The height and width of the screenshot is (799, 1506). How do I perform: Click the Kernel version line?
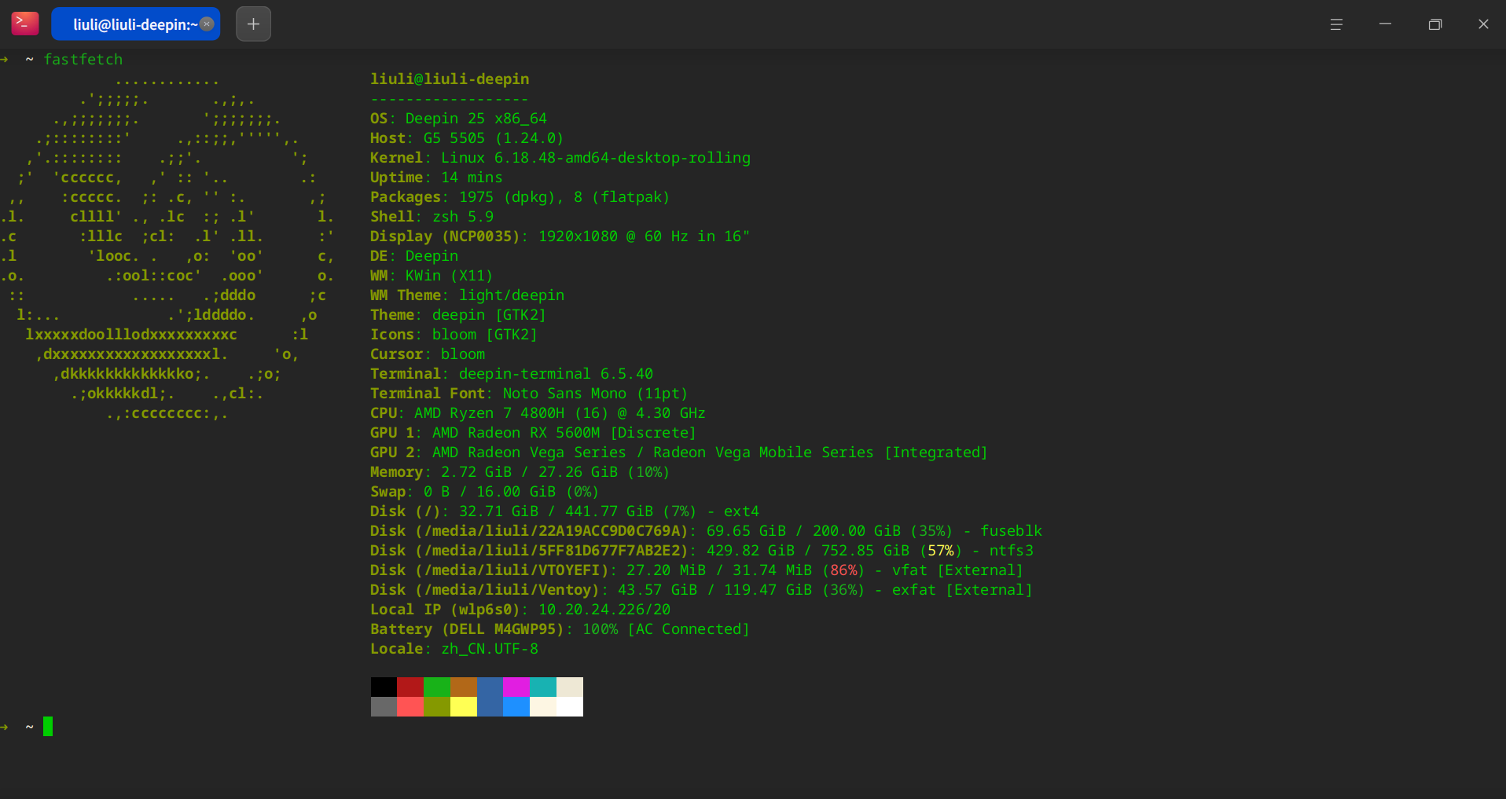coord(560,157)
